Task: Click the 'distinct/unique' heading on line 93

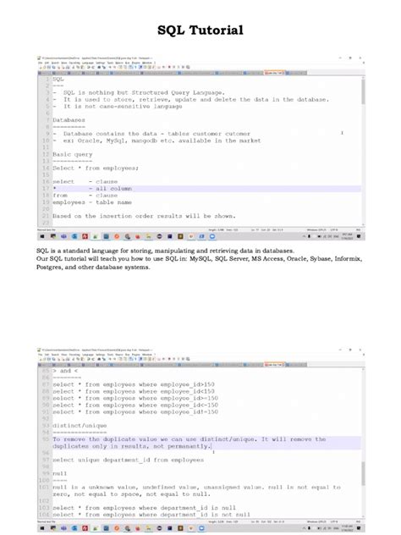Action: click(80, 426)
